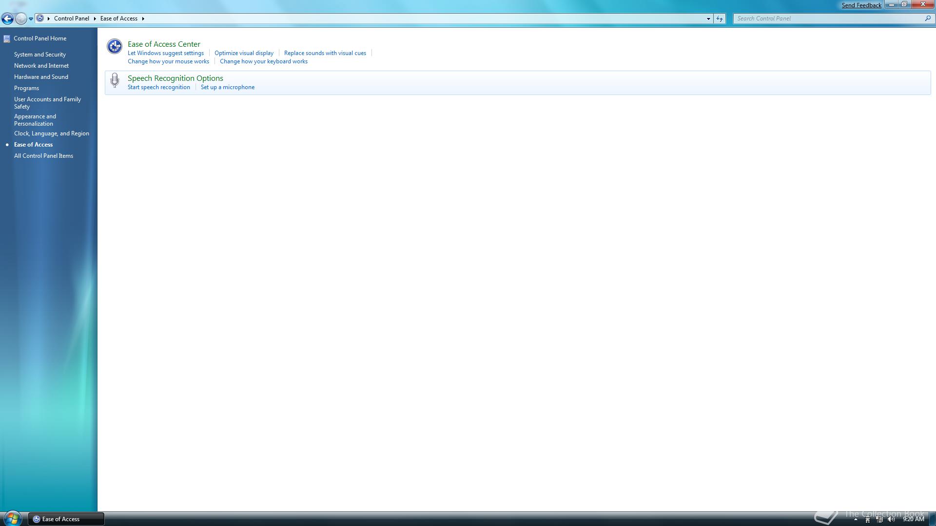Screen dimensions: 936x526
Task: Click the refresh button beside address bar
Action: pos(720,19)
